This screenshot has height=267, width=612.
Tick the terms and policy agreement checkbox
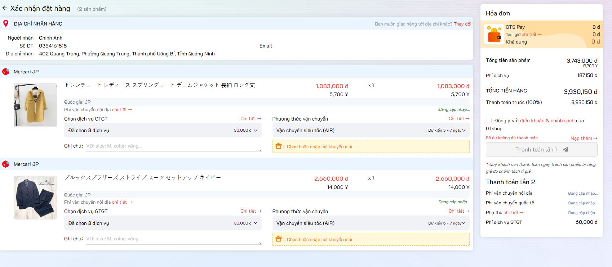489,121
